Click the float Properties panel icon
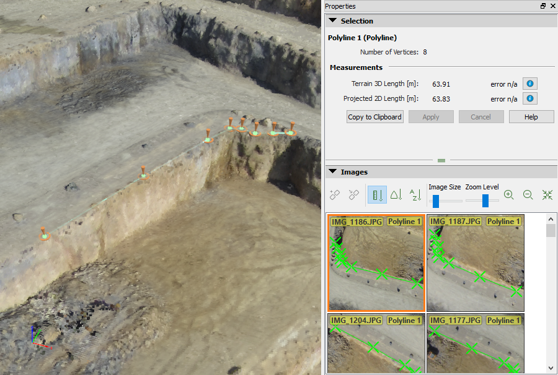 [x=544, y=6]
